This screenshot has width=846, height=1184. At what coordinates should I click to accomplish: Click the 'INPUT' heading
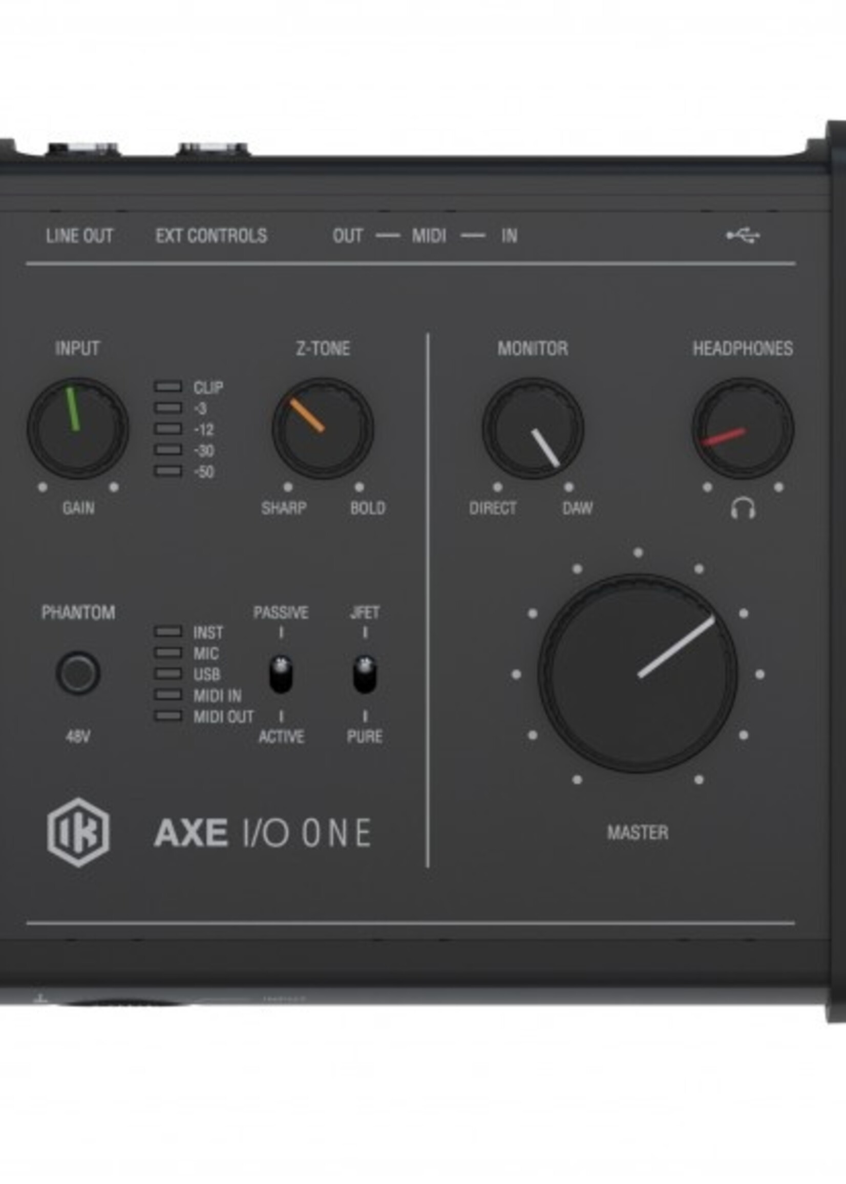(78, 348)
